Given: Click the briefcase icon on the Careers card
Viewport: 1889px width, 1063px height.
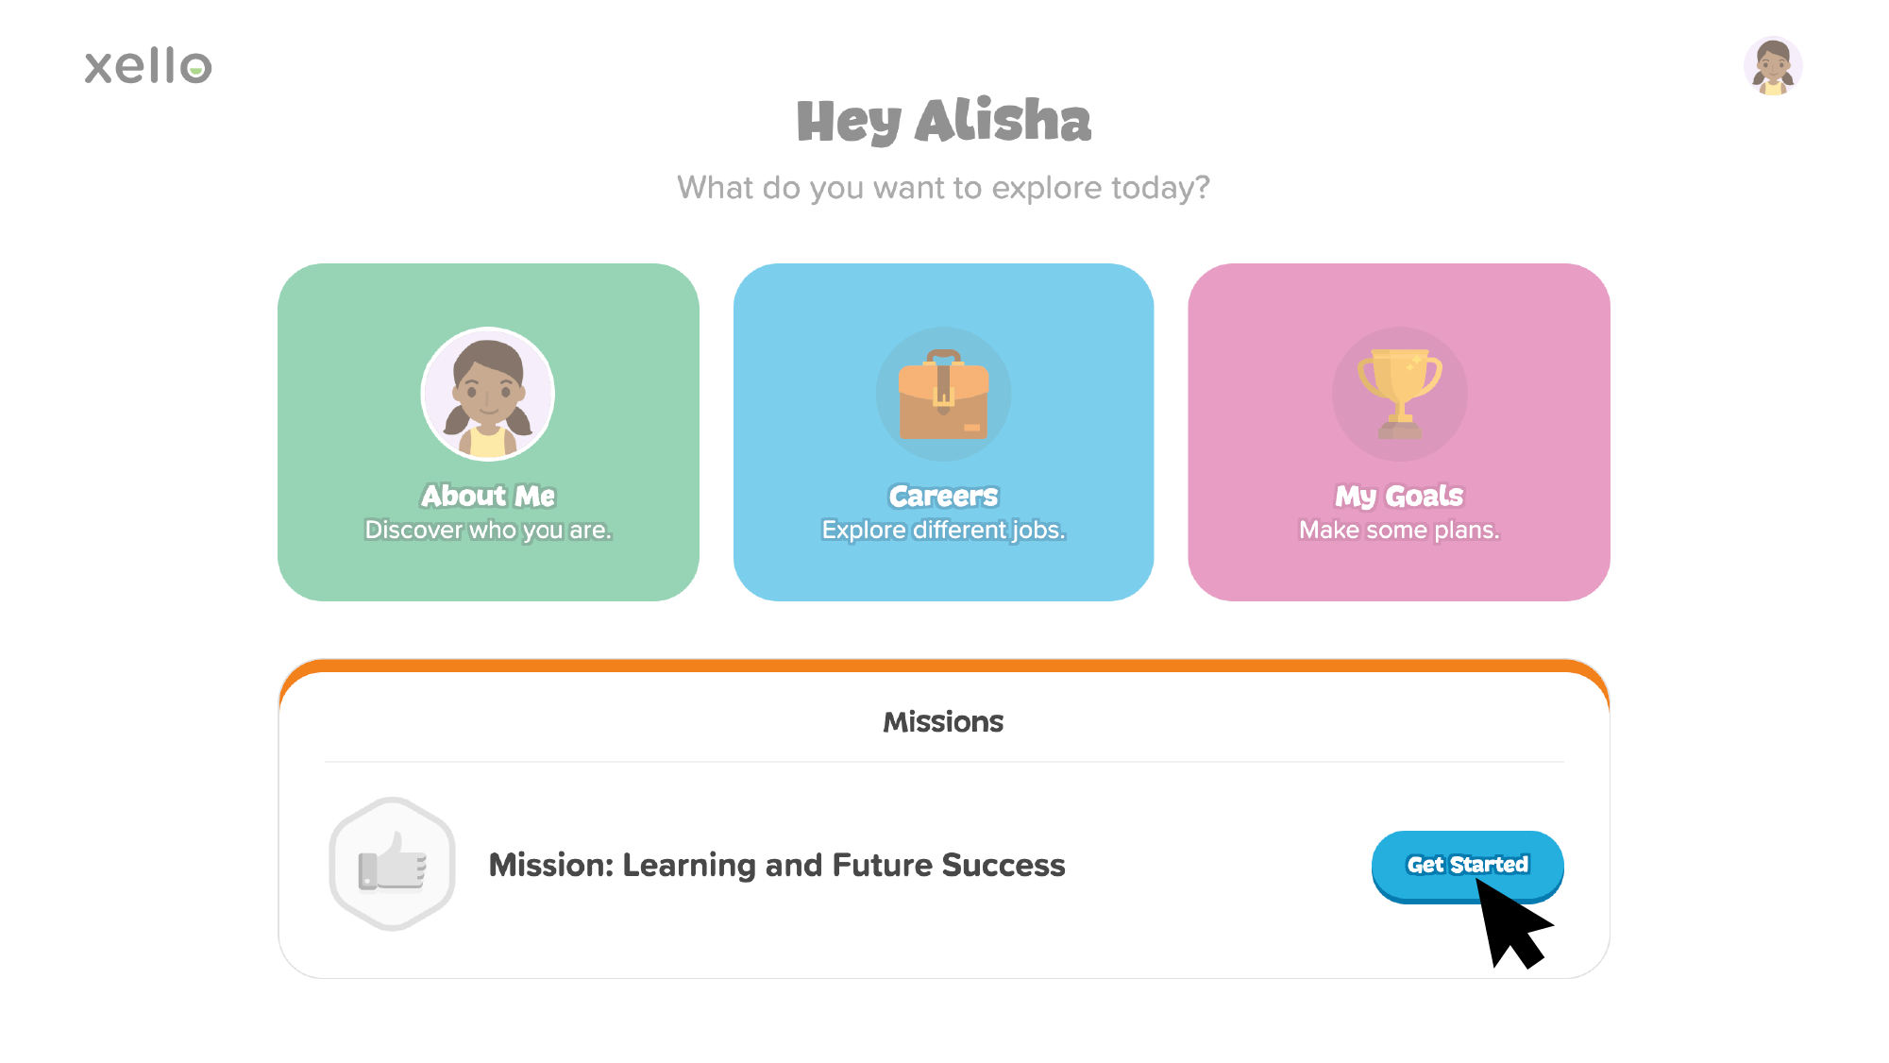Looking at the screenshot, I should [943, 395].
